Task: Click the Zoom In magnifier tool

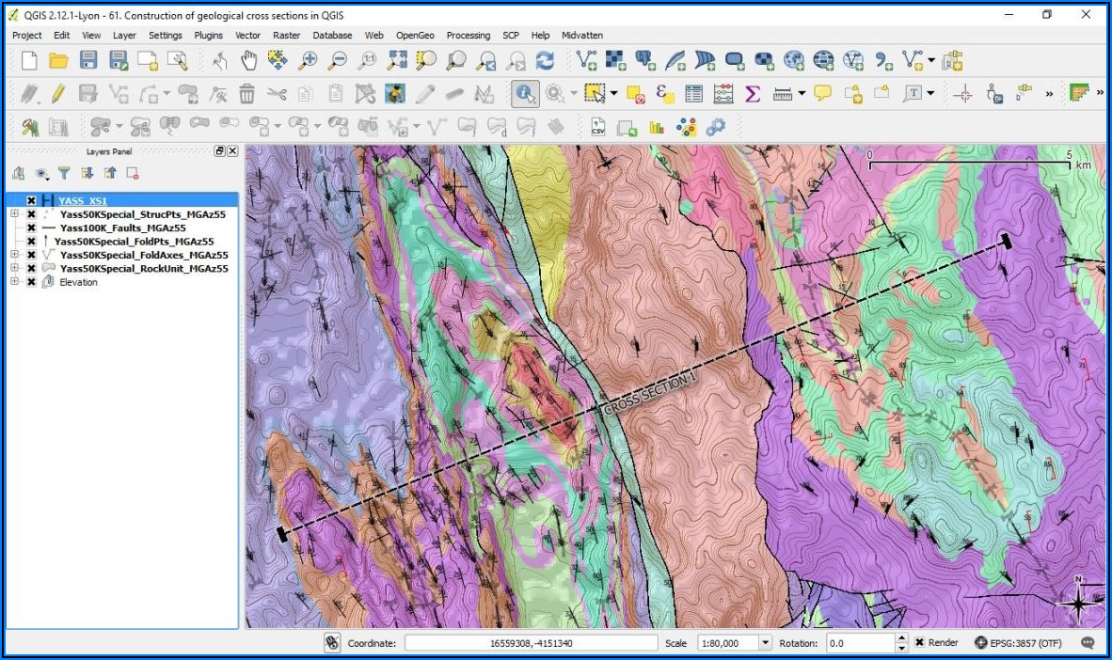Action: pyautogui.click(x=307, y=61)
